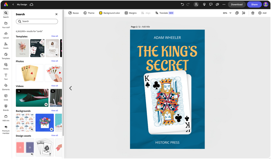Click View all next to Templates
This screenshot has width=271, height=159.
click(x=55, y=36)
